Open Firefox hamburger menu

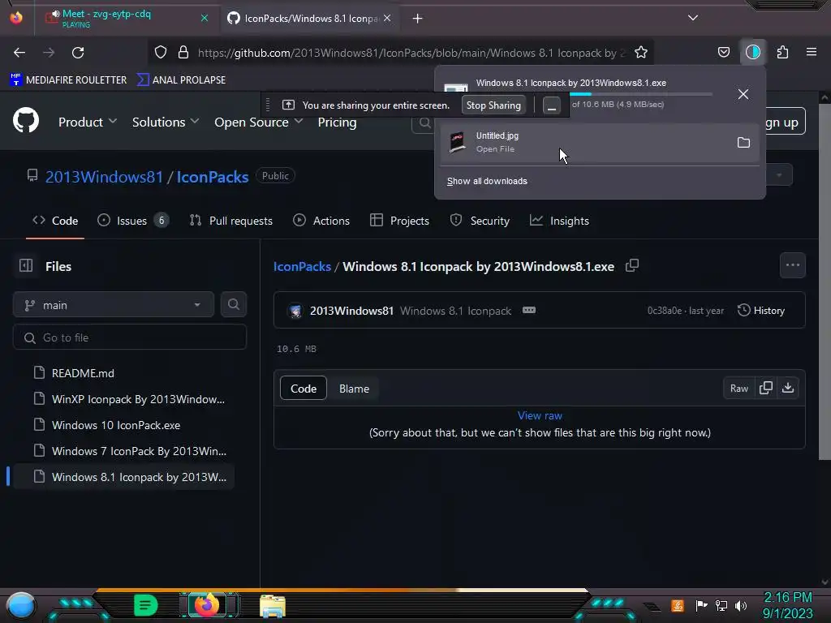tap(812, 52)
